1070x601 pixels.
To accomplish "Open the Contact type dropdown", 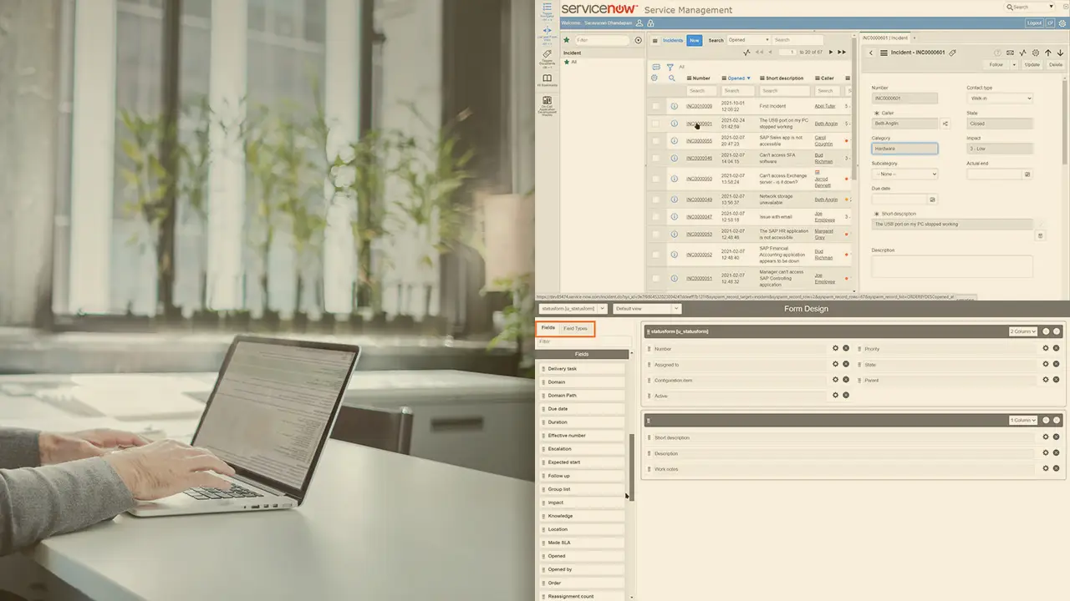I will (1000, 98).
